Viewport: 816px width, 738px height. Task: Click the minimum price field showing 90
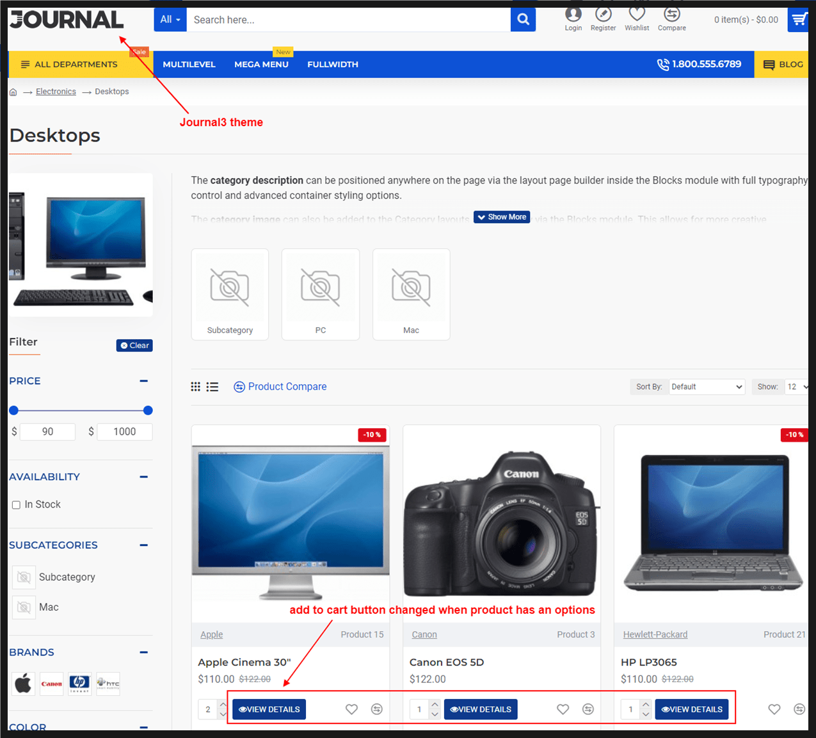pos(47,432)
